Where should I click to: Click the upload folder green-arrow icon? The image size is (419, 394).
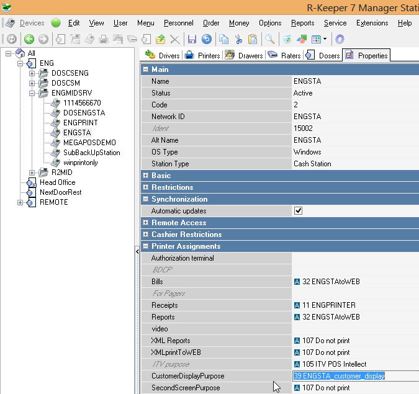[160, 39]
